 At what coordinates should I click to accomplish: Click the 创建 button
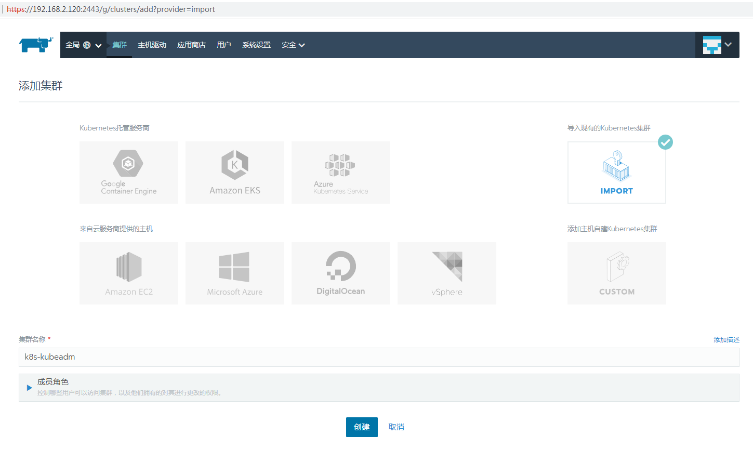pyautogui.click(x=362, y=427)
